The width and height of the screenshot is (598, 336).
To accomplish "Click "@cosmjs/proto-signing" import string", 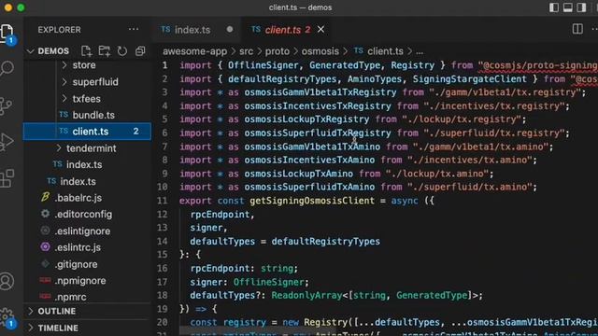I will (x=538, y=65).
